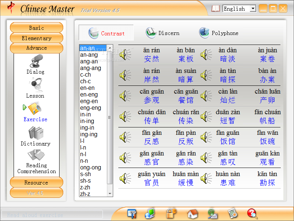The height and width of the screenshot is (221, 294).
Task: Open the Advance level section
Action: 36,48
